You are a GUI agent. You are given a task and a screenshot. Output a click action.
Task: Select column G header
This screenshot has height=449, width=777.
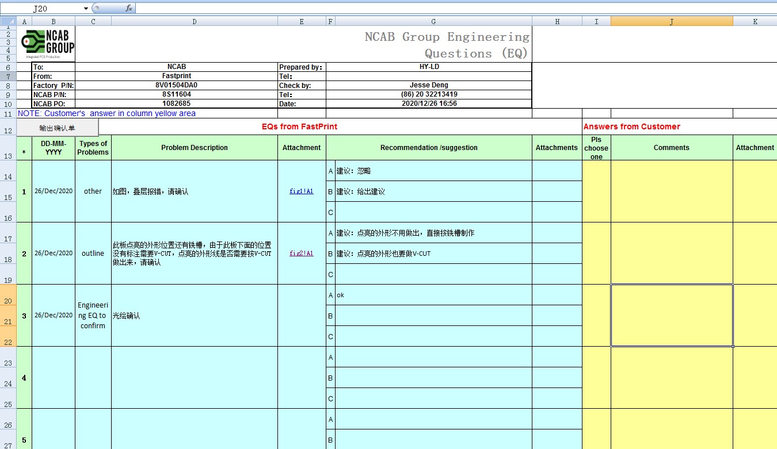pos(433,21)
